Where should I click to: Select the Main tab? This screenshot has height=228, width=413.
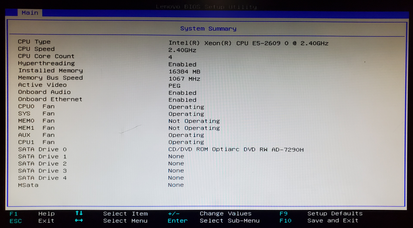(30, 13)
